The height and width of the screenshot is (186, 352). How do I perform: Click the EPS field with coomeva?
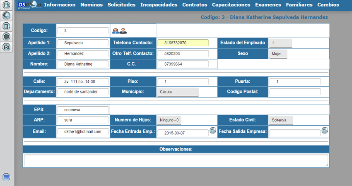[x=83, y=110]
